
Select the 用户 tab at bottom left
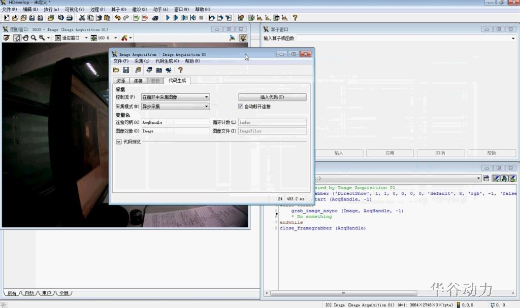click(x=46, y=293)
